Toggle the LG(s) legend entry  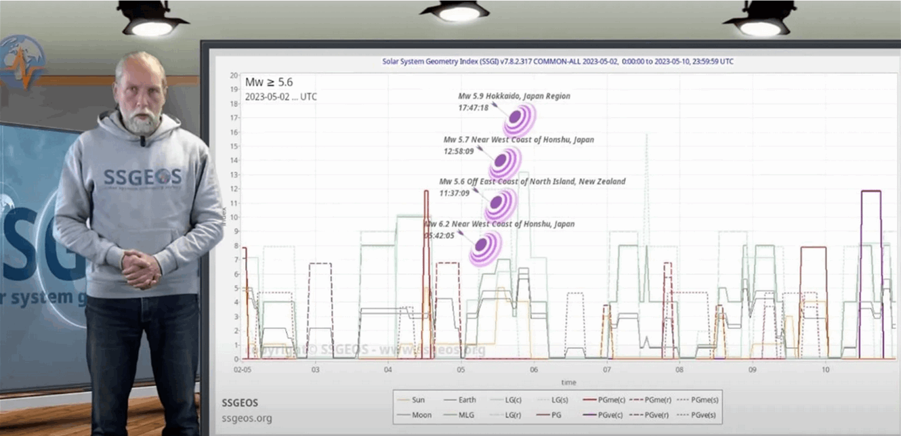[x=553, y=400]
